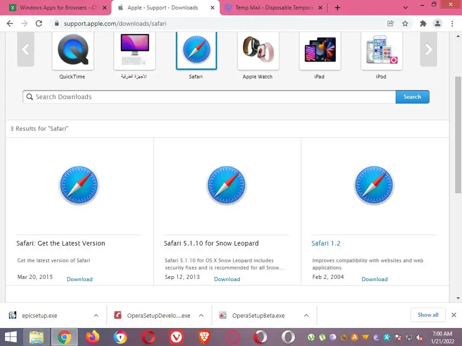Select the iPod product icon

pos(382,50)
